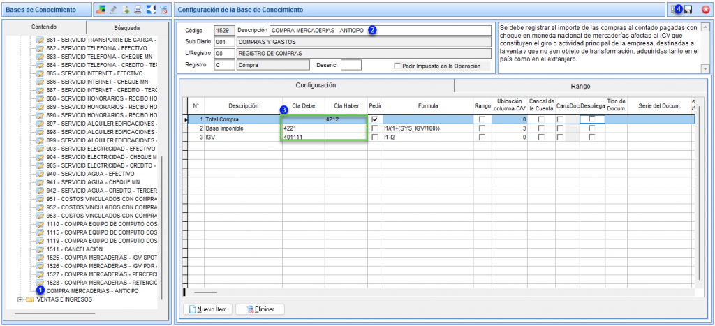
Task: Click the note icon beside 1511 - CANCELACION
Action: (x=40, y=249)
